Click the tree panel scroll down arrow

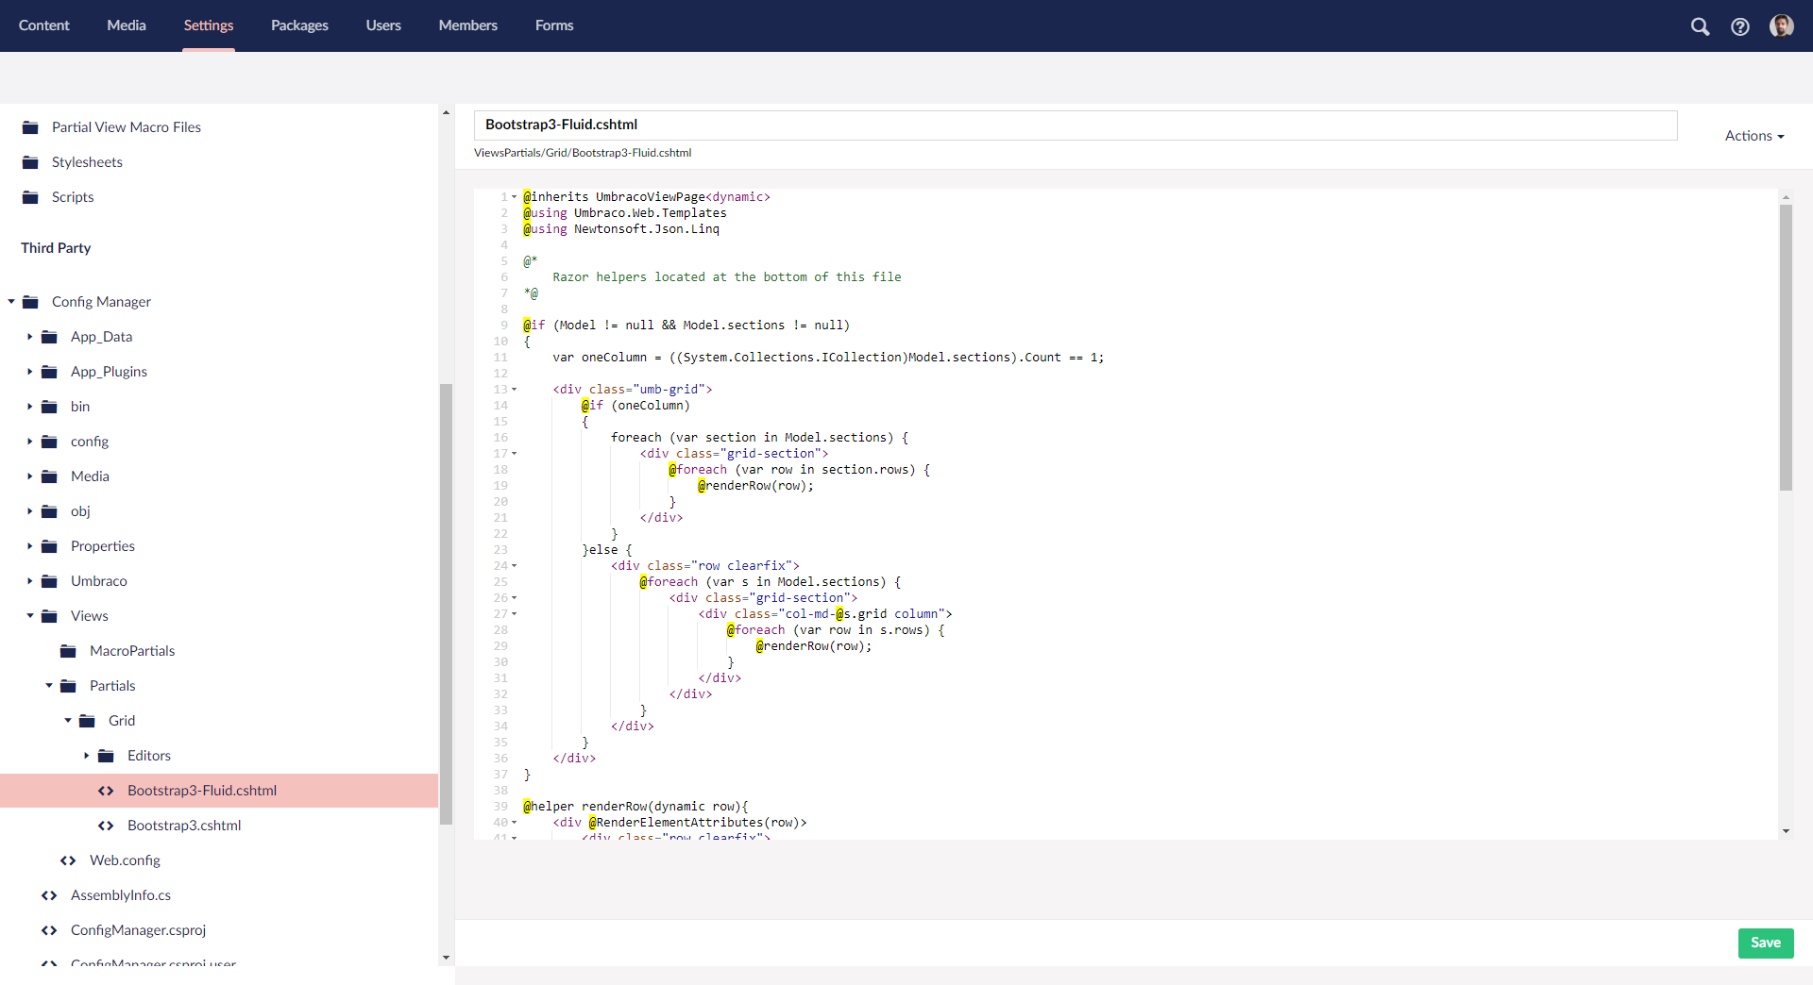pyautogui.click(x=446, y=958)
